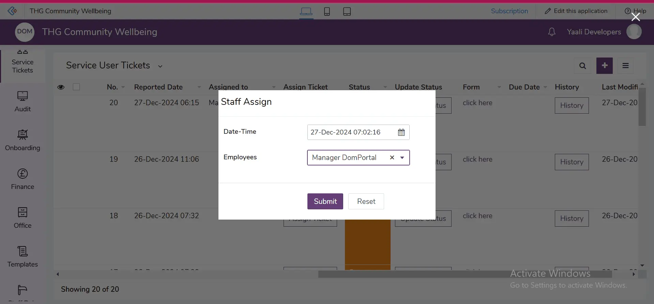Screen dimensions: 654x304
Task: Open the notifications bell
Action: point(552,32)
